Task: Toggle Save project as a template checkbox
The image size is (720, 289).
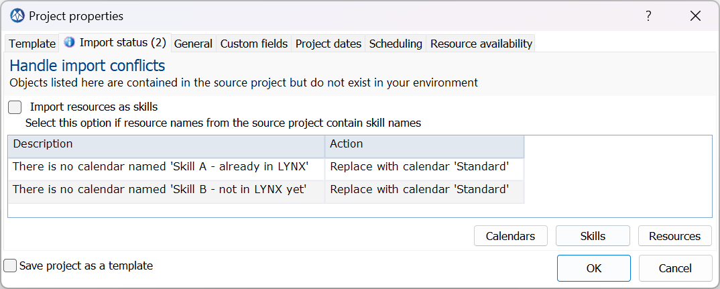Action: [10, 266]
